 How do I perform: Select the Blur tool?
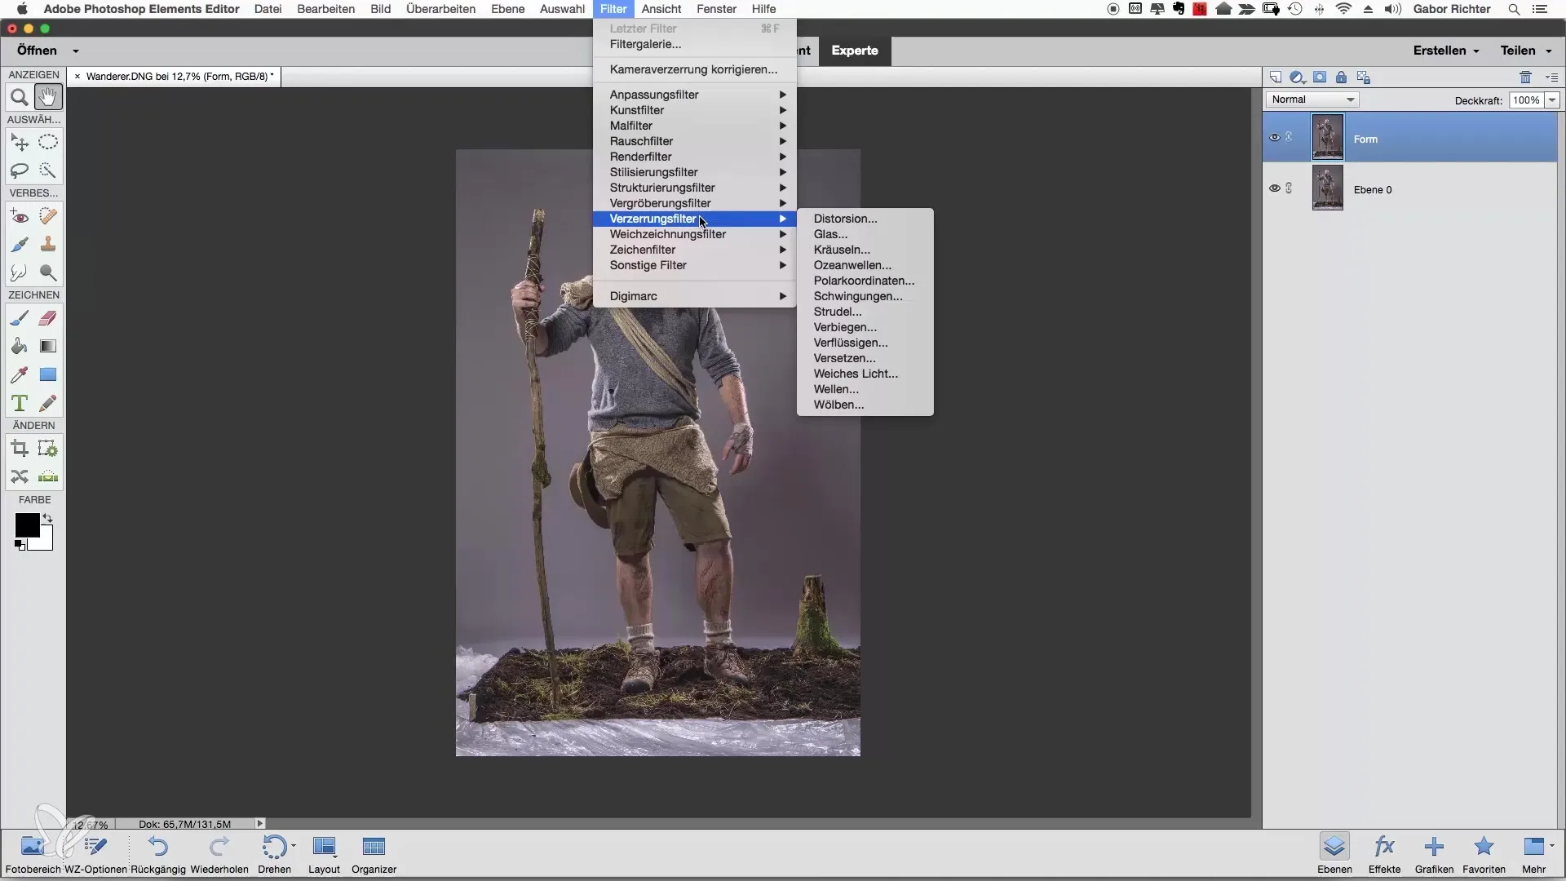(20, 272)
